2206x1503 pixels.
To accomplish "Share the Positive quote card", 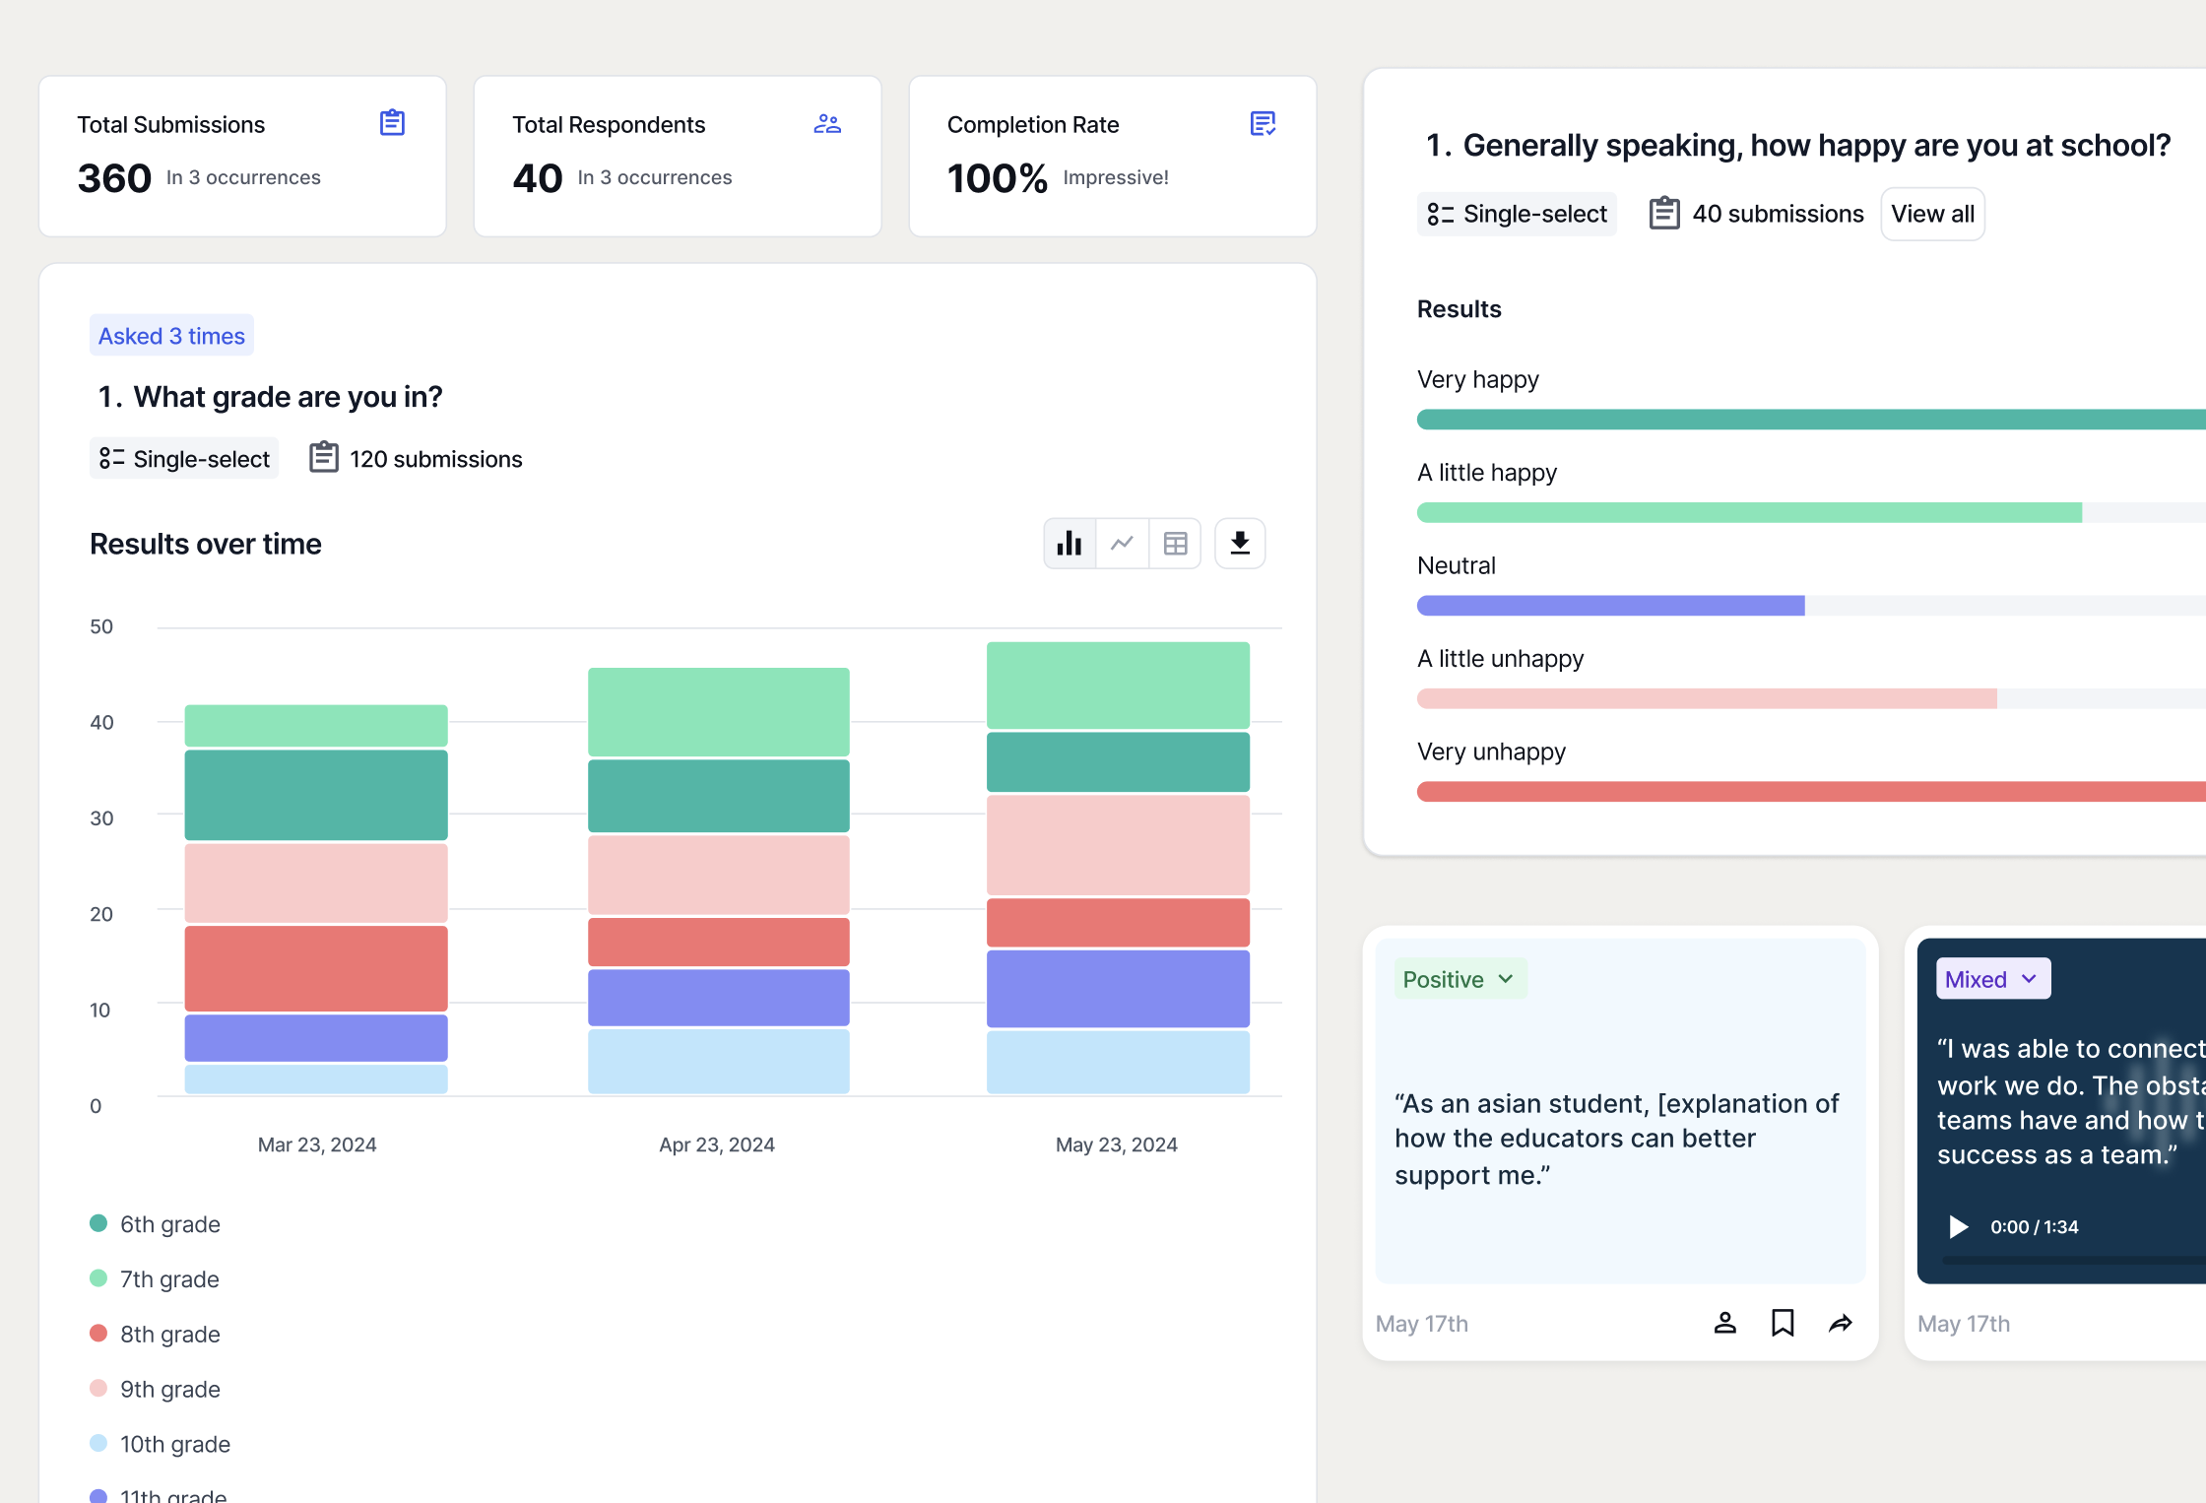I will point(1841,1323).
